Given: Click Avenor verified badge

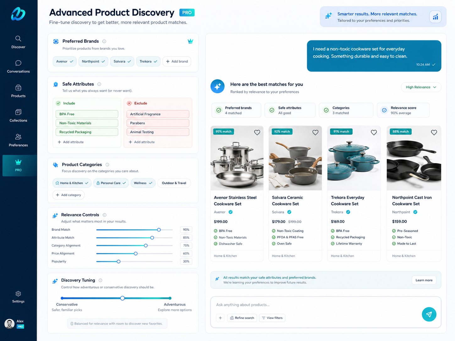Looking at the screenshot, I should click(231, 212).
